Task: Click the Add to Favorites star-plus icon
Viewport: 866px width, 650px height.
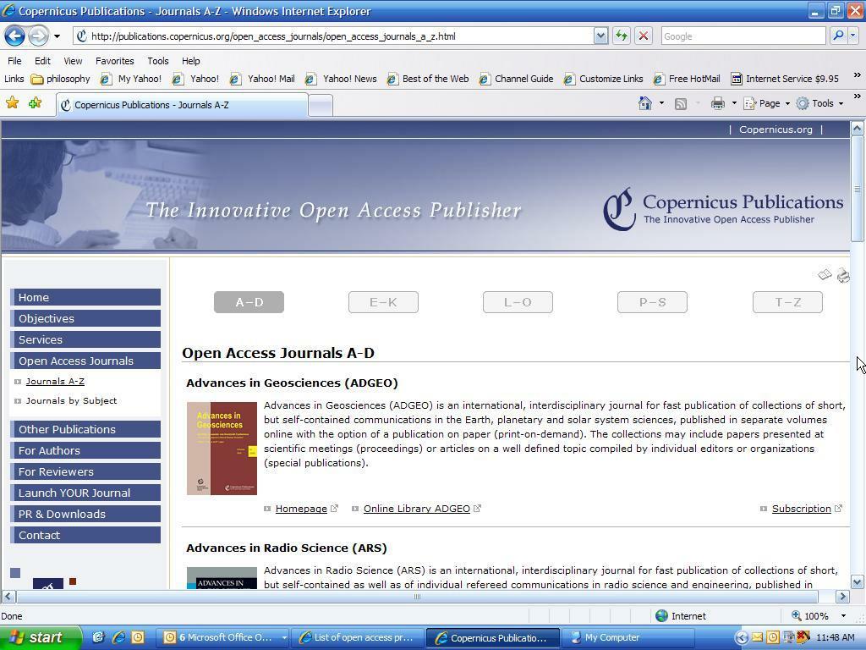Action: [x=35, y=102]
